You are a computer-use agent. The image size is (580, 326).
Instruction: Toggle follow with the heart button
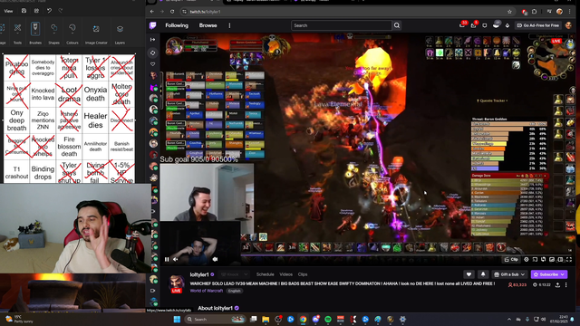469,274
